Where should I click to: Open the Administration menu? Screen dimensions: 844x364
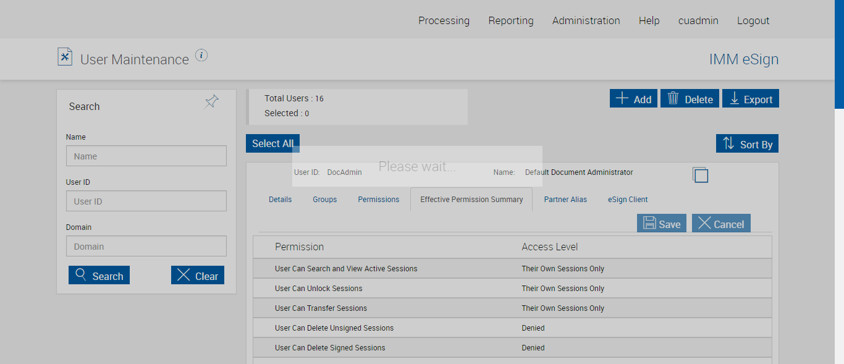(586, 20)
